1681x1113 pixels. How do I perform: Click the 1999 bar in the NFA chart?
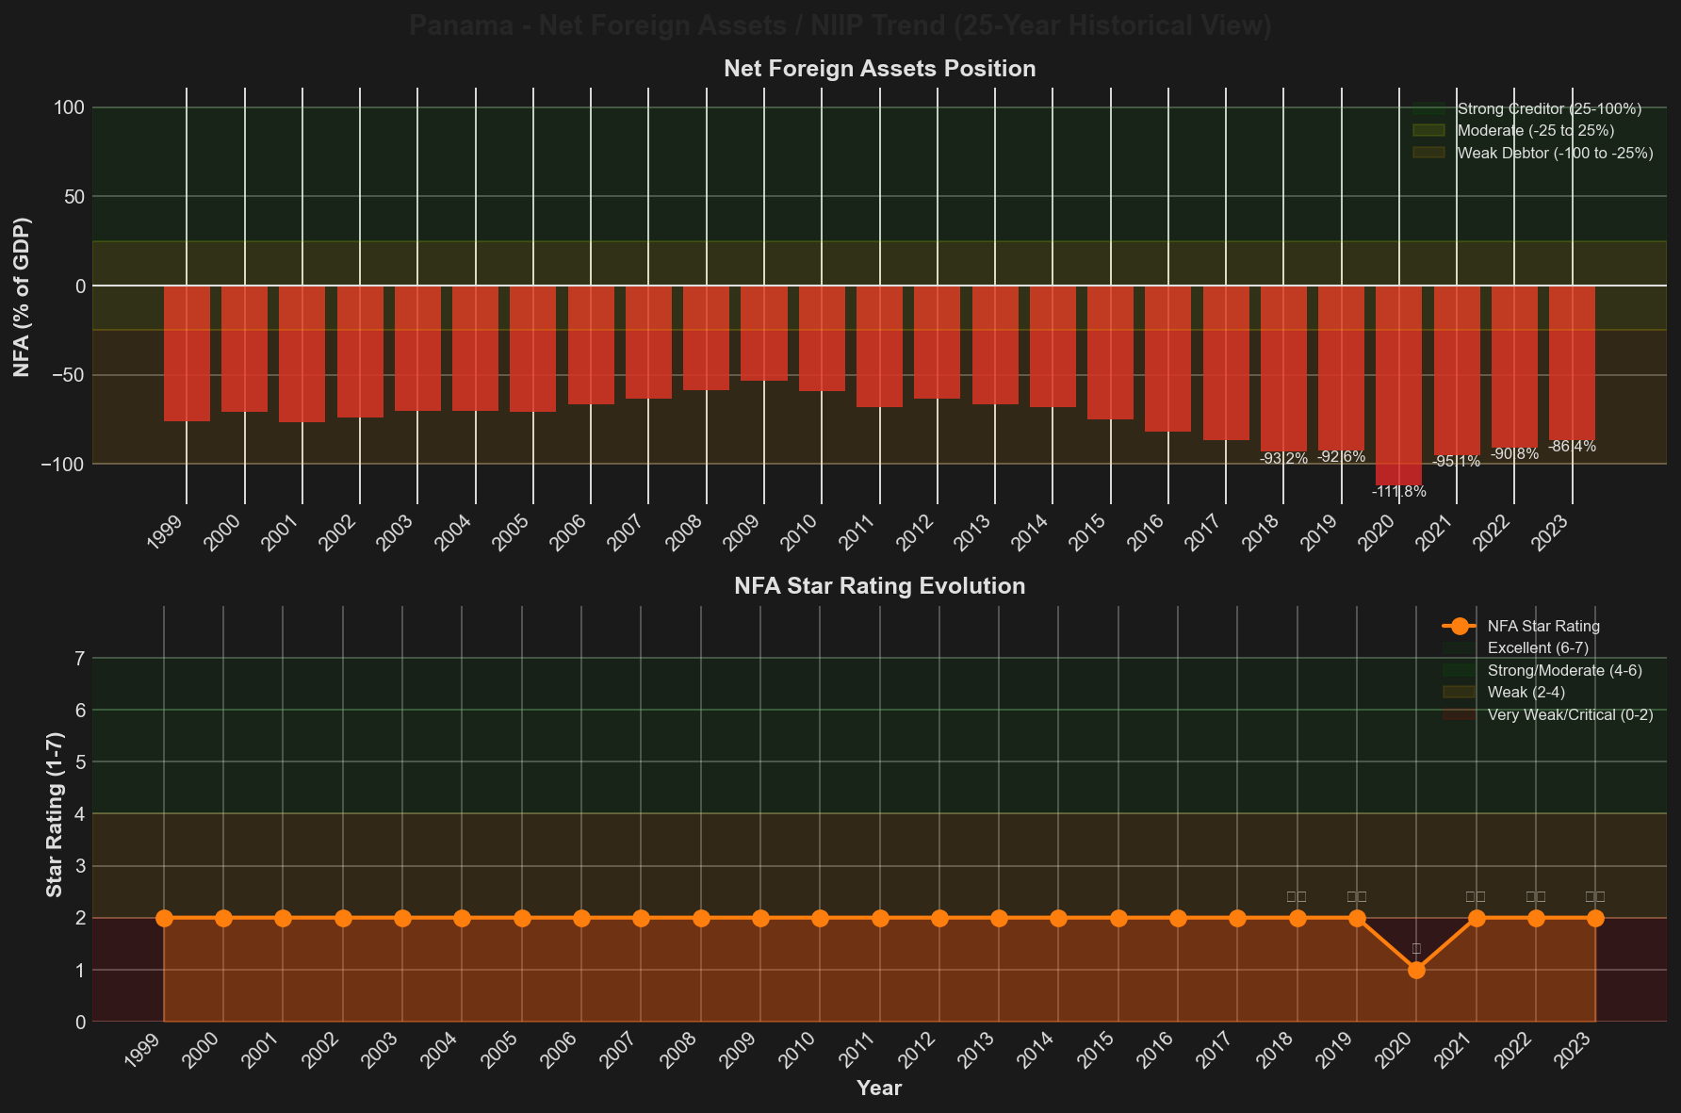[187, 353]
